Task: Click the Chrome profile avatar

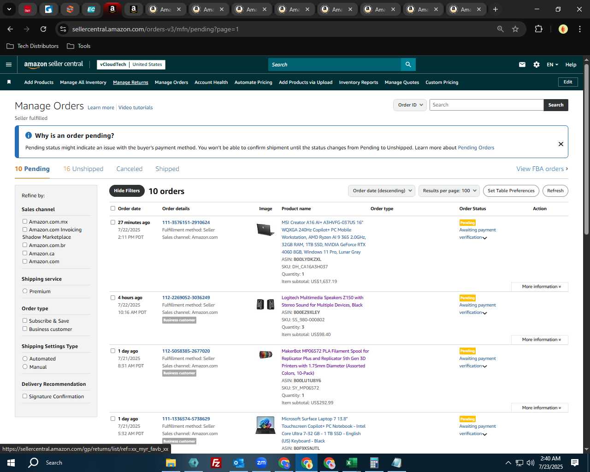Action: point(563,29)
